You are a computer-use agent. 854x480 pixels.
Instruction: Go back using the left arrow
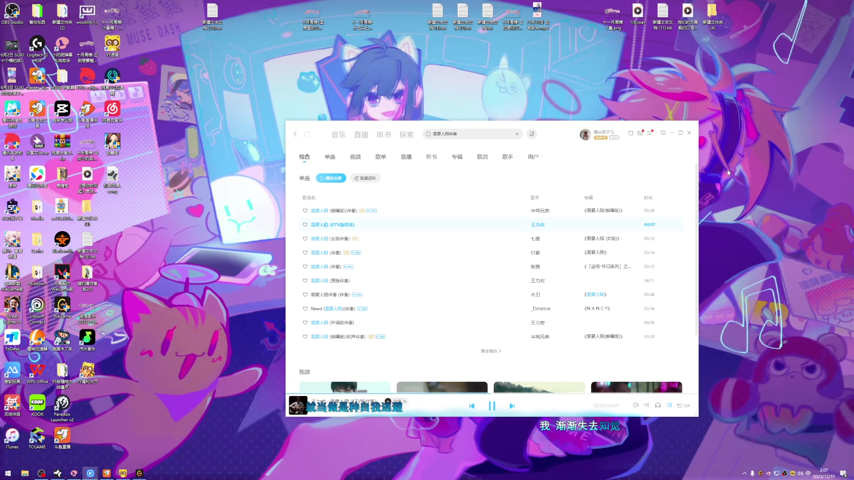295,134
